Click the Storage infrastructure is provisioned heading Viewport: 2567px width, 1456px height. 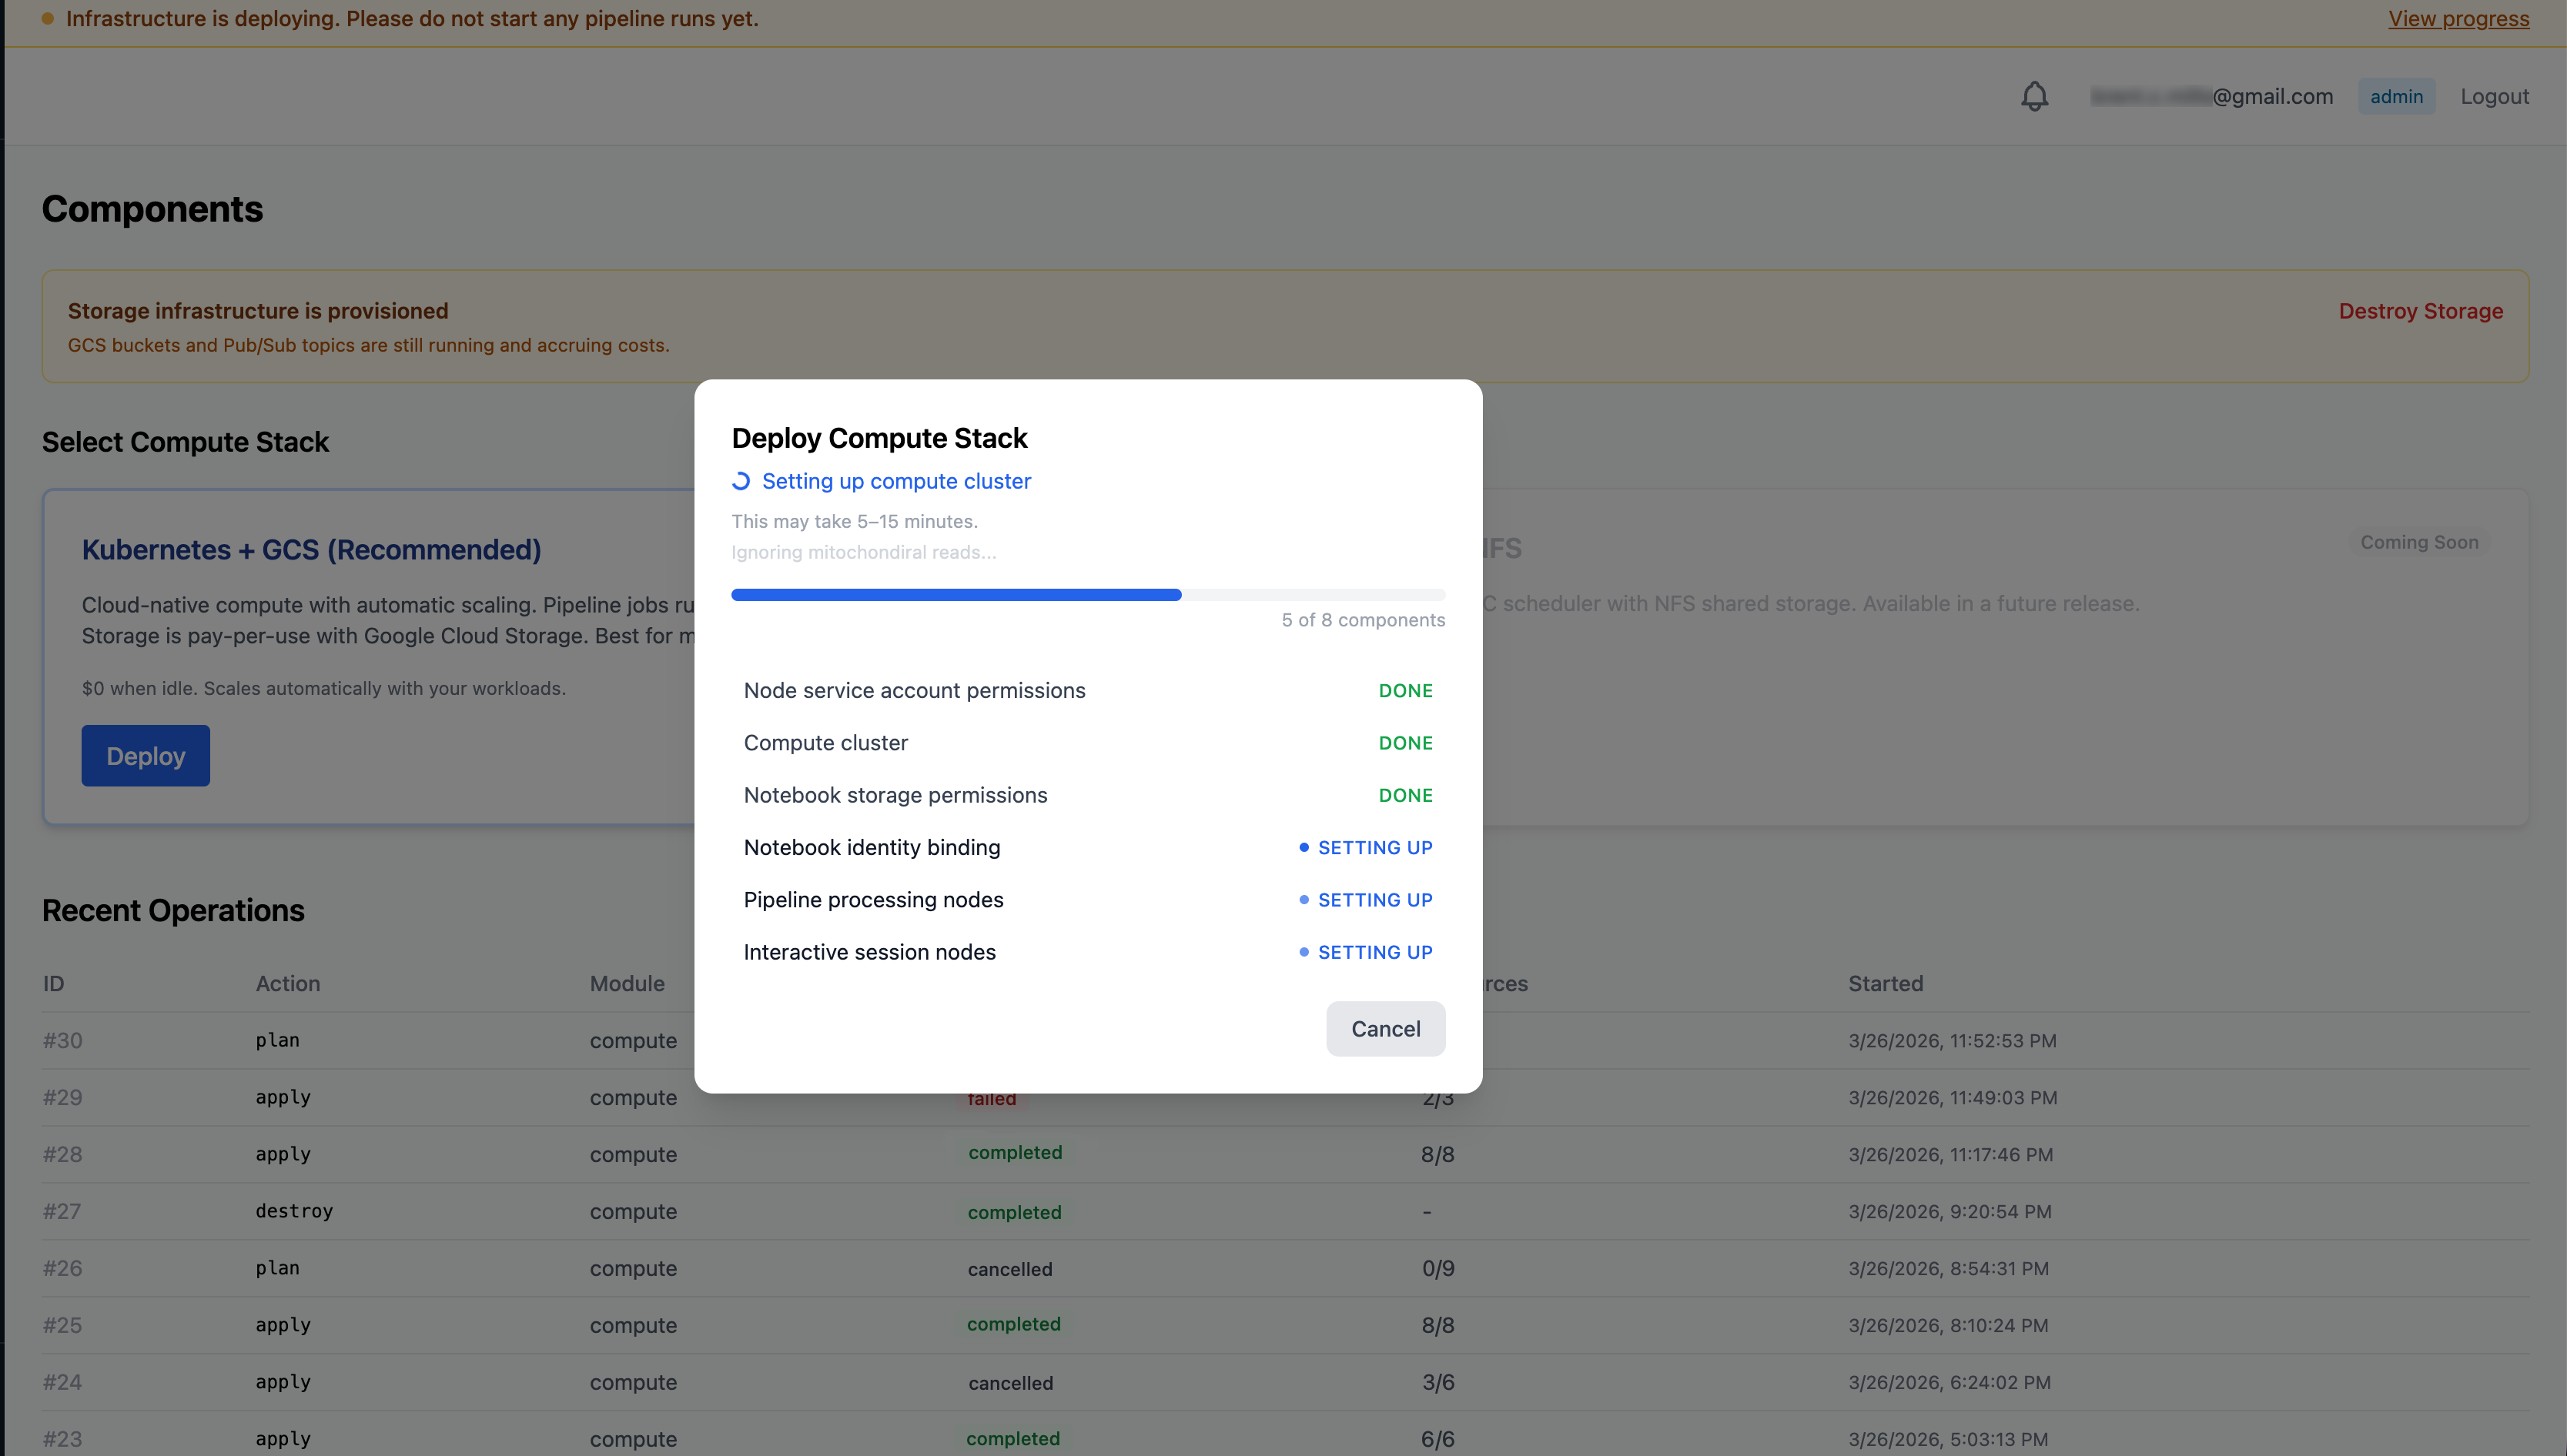[x=258, y=311]
